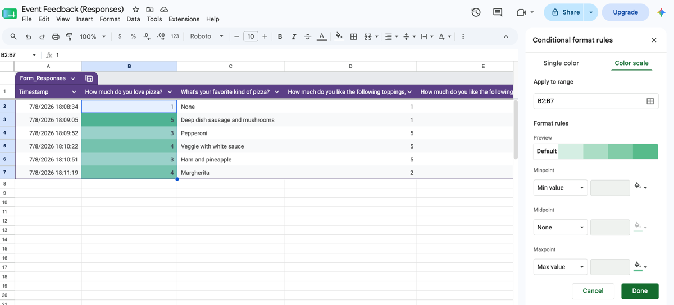This screenshot has height=305, width=674.
Task: Toggle strikethrough formatting
Action: tap(307, 36)
